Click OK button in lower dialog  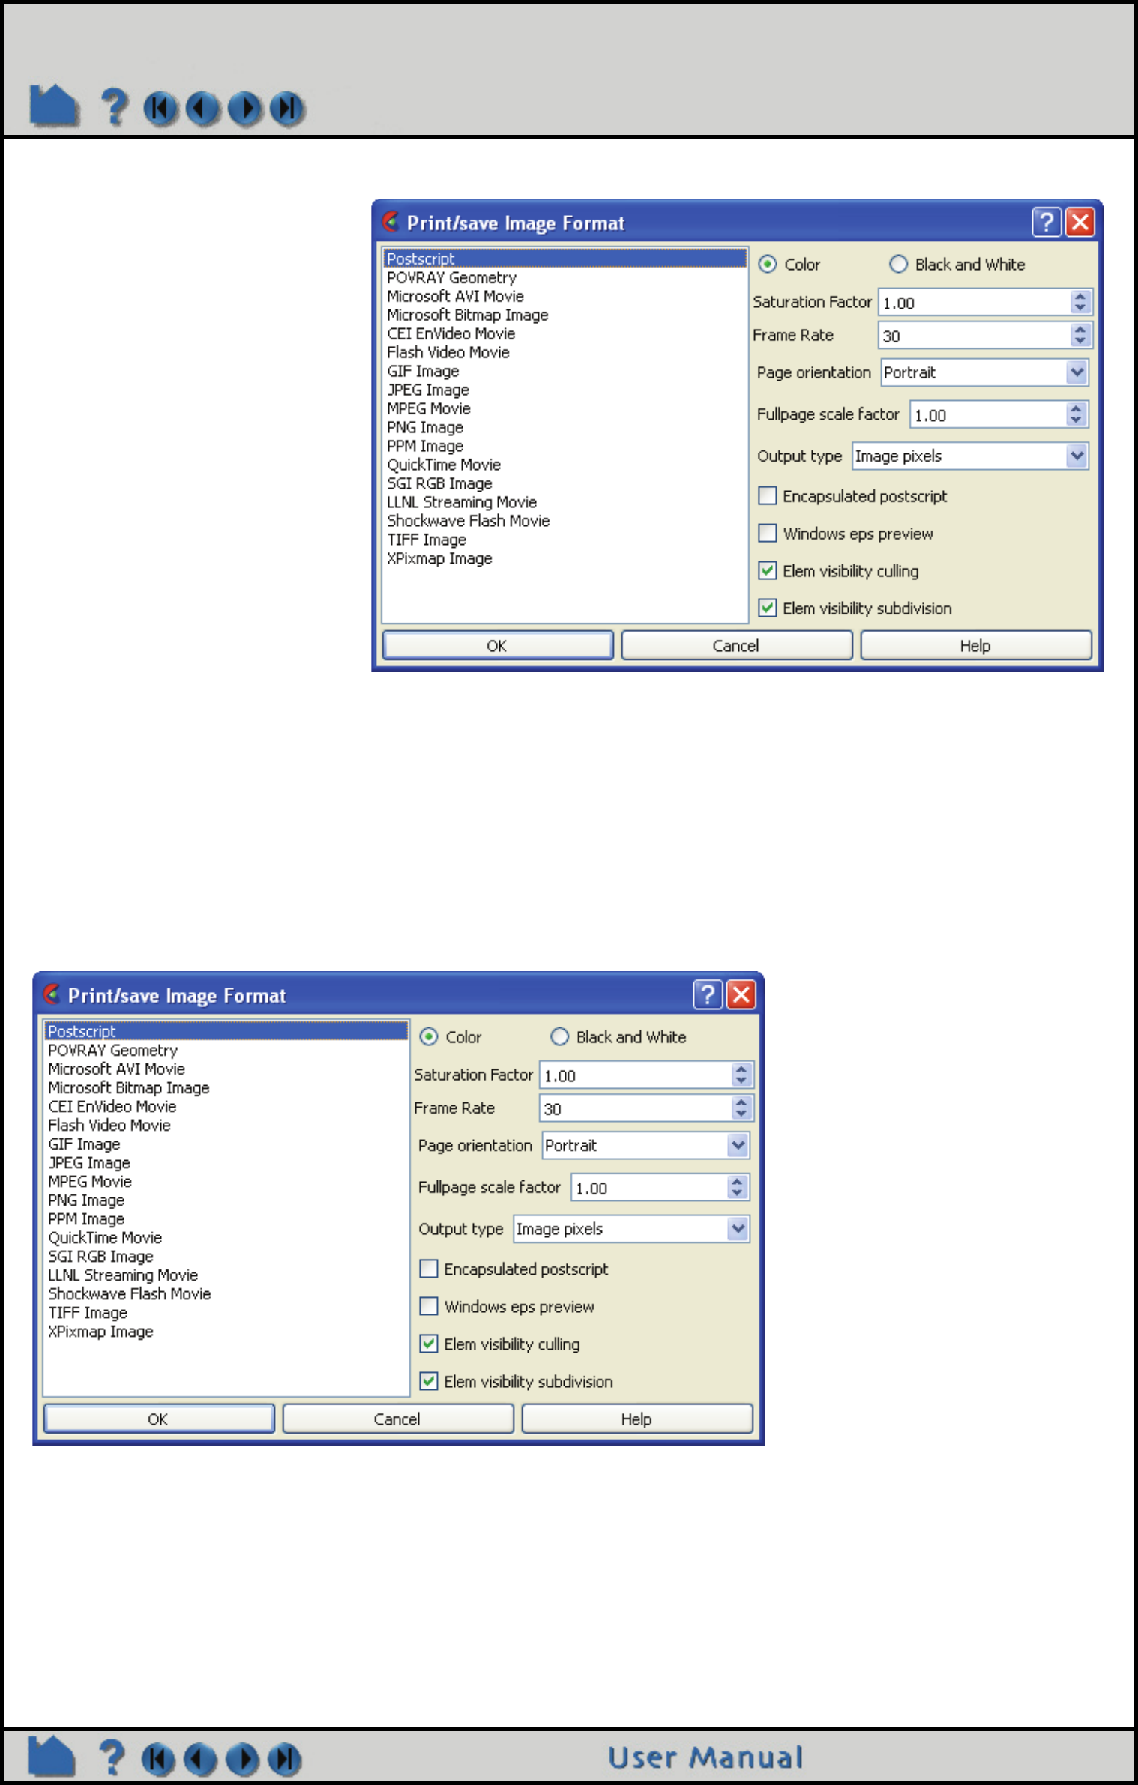[x=159, y=1419]
